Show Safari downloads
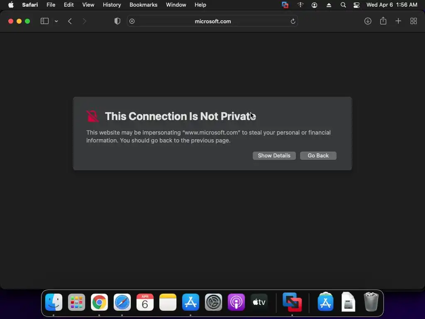This screenshot has height=319, width=425. pos(368,21)
